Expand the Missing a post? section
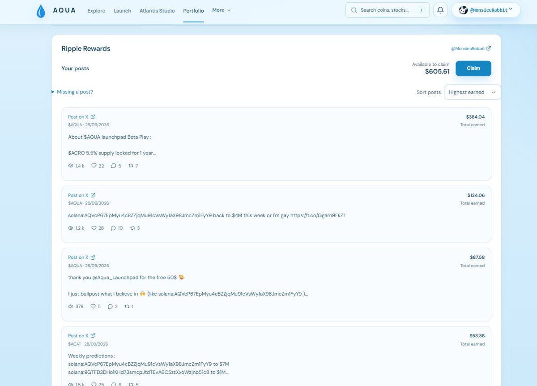This screenshot has width=537, height=386. [x=72, y=92]
